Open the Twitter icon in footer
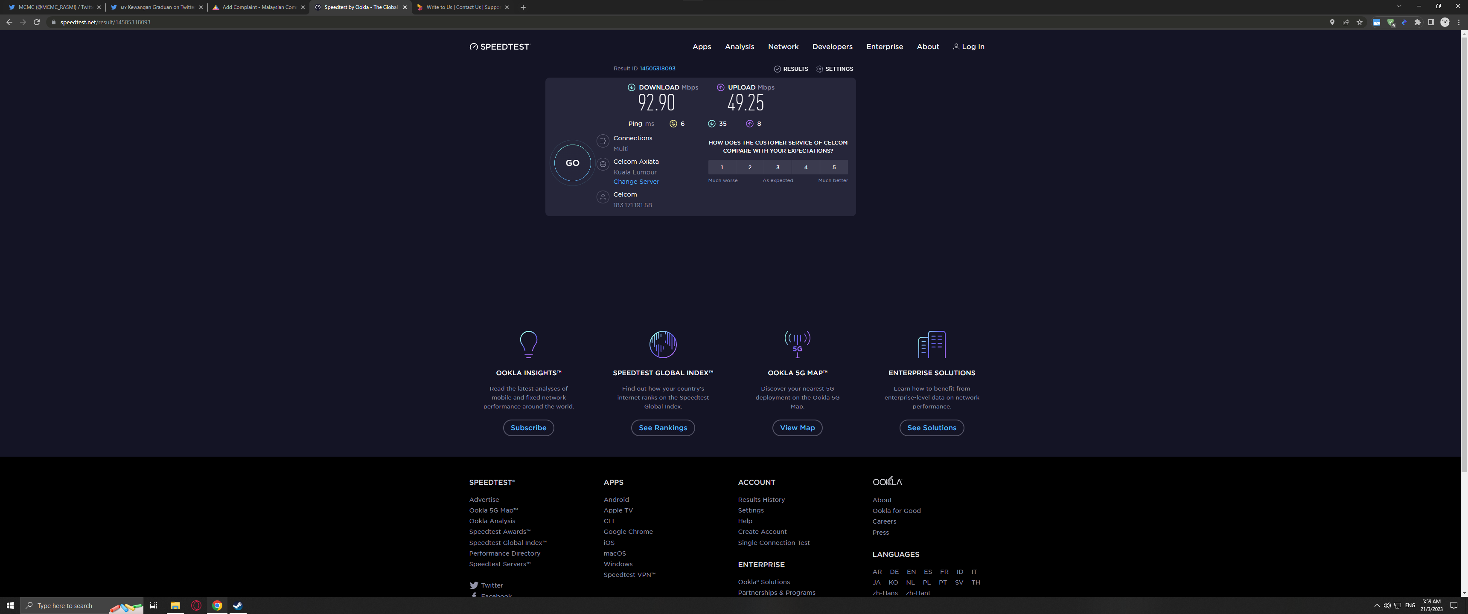 474,585
